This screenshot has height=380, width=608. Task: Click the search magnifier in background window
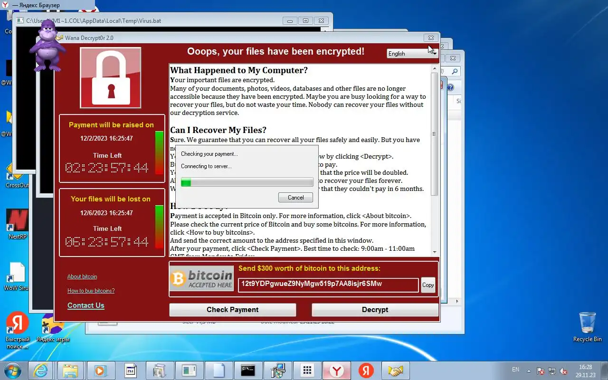[x=455, y=72]
